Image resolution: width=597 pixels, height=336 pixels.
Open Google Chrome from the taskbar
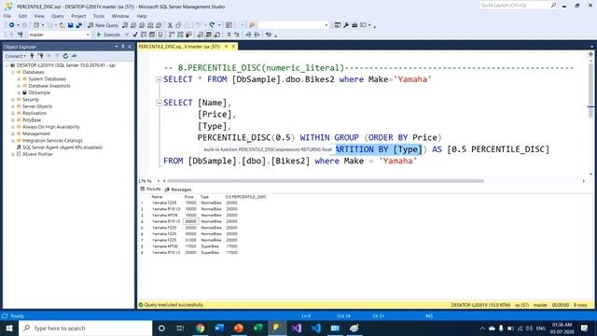(x=201, y=328)
